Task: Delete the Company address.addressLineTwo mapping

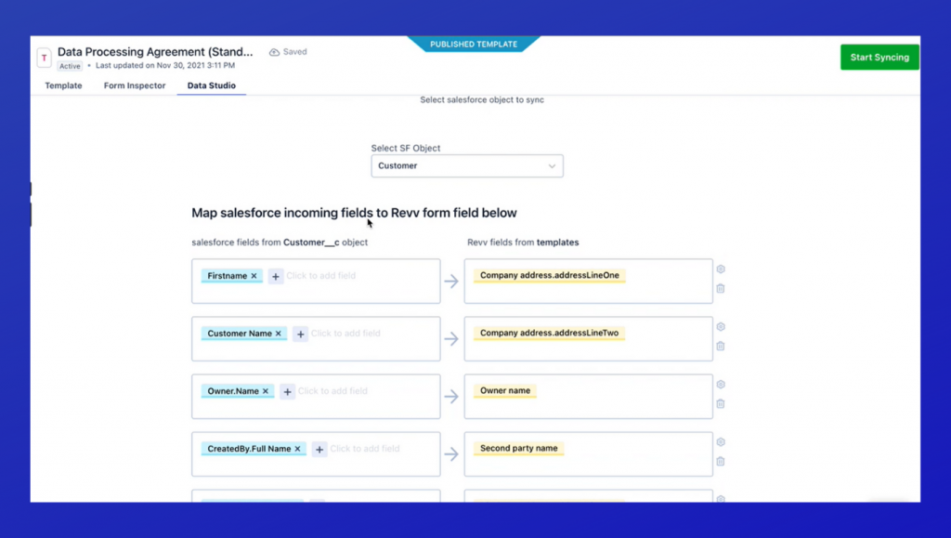Action: 721,347
